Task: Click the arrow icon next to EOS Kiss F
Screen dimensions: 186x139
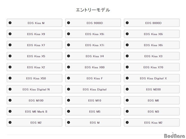Action: pos(69,78)
